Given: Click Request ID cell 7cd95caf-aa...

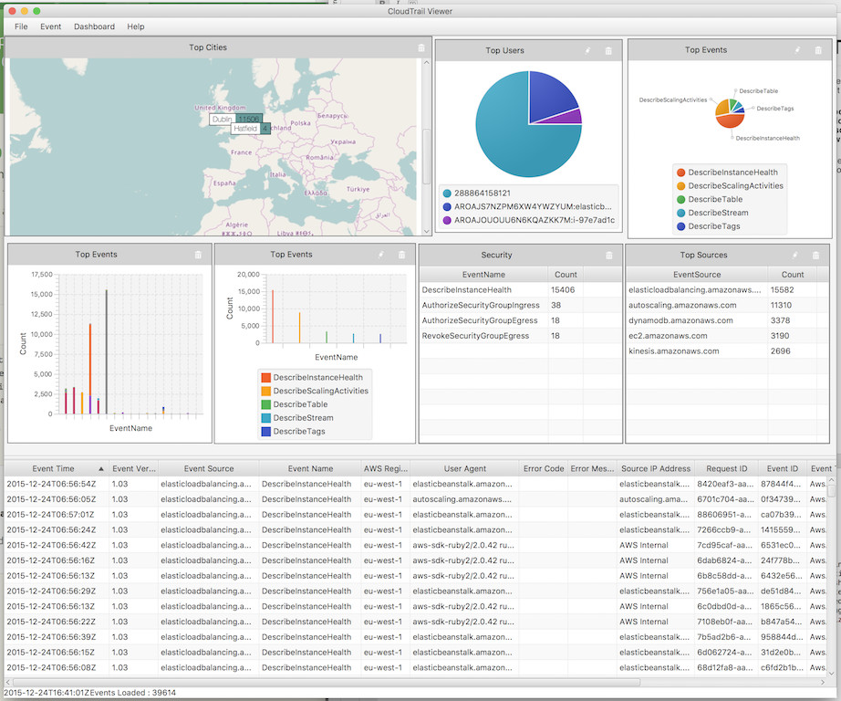Looking at the screenshot, I should pos(724,545).
